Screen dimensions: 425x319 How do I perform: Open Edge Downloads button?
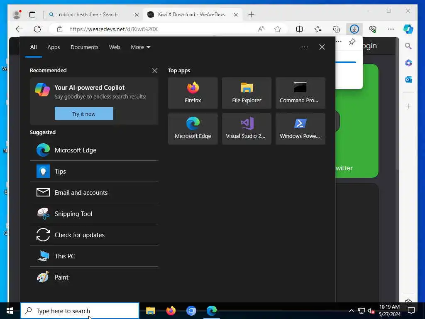click(354, 29)
